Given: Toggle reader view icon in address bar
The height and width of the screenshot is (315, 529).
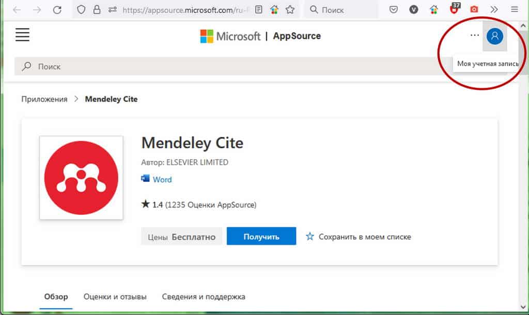Looking at the screenshot, I should coord(258,10).
